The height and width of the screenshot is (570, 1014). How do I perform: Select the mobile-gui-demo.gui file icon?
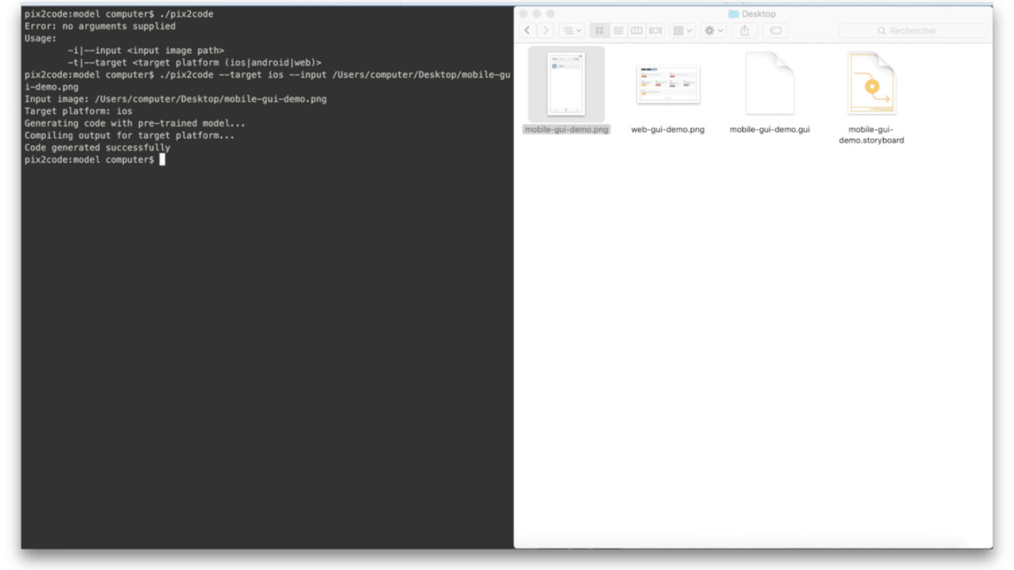[769, 84]
